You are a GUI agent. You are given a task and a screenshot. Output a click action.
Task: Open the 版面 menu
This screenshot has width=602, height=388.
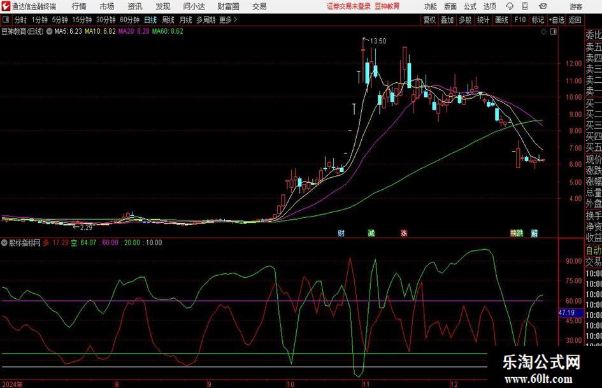(x=450, y=6)
